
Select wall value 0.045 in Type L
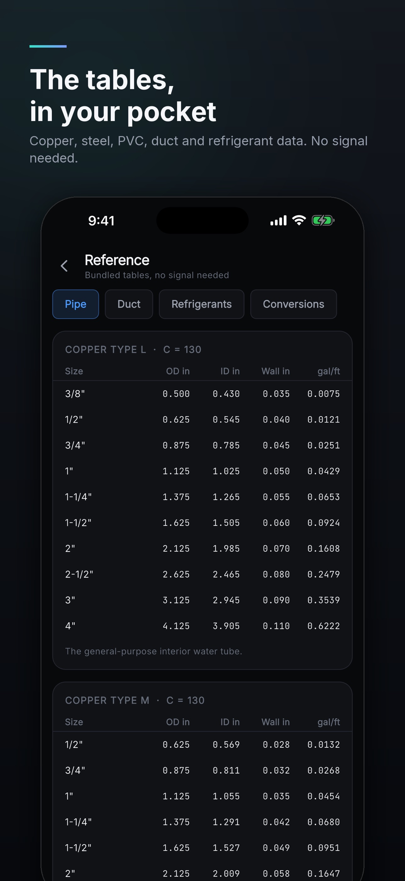[x=276, y=445]
